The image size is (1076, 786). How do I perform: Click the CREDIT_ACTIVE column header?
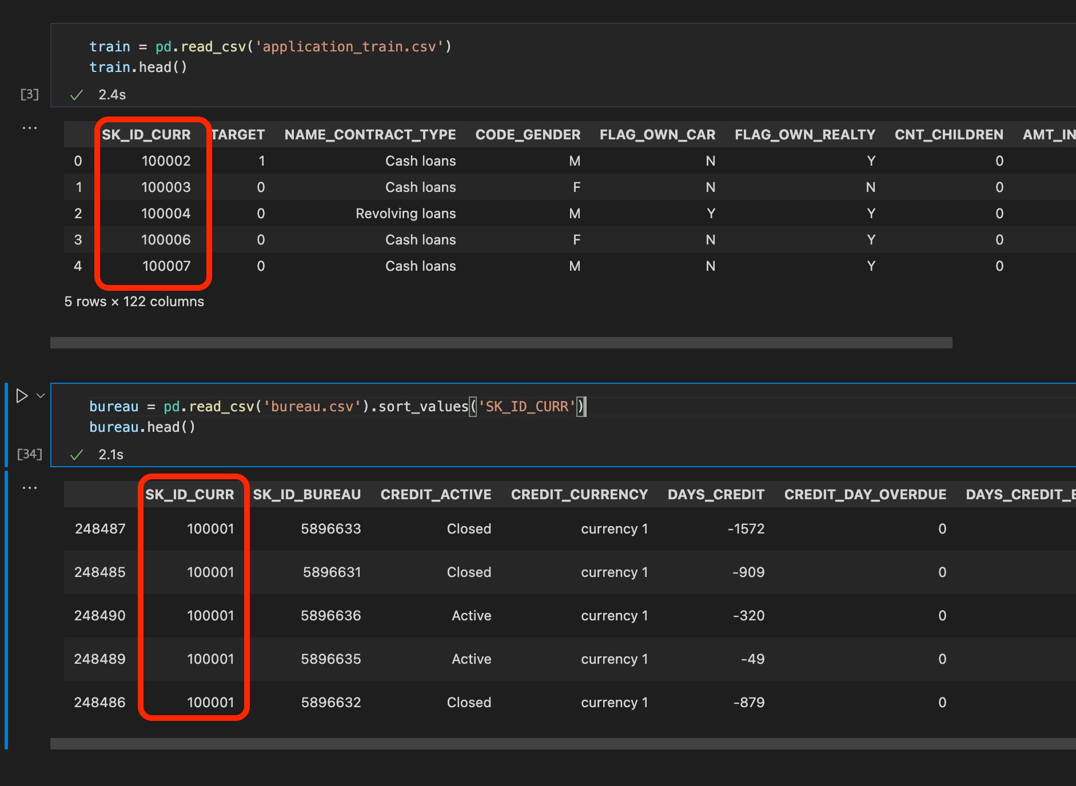coord(436,495)
